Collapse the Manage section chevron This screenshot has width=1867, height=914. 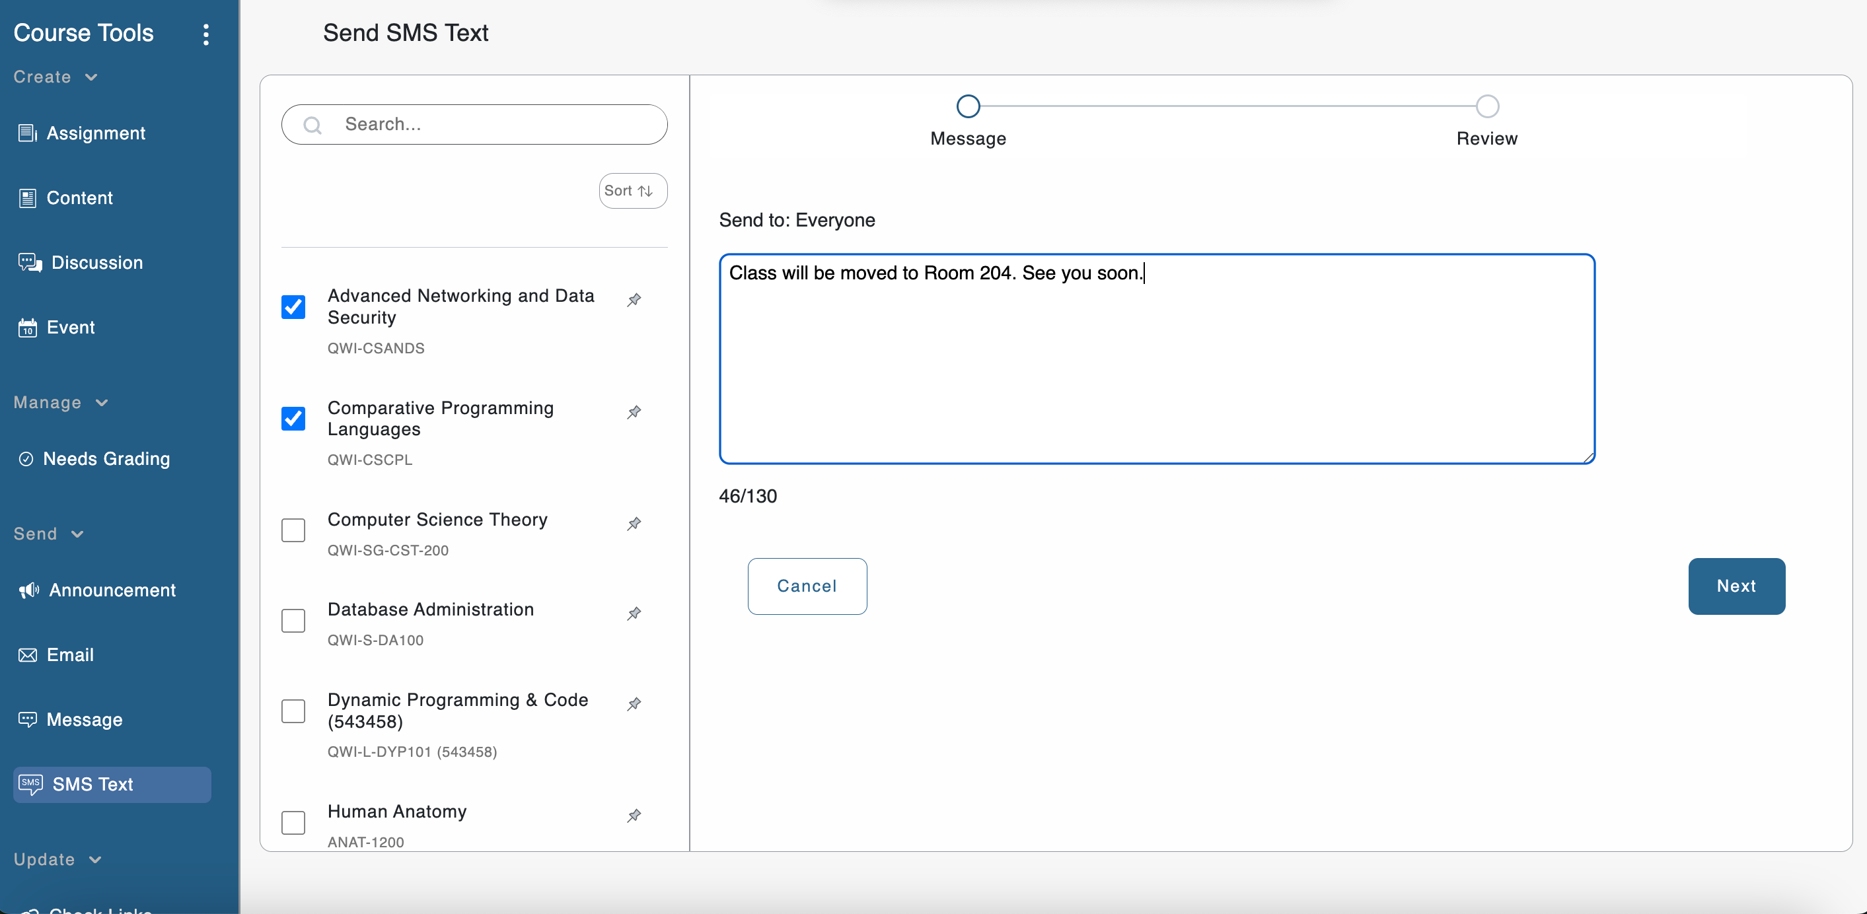(x=102, y=403)
